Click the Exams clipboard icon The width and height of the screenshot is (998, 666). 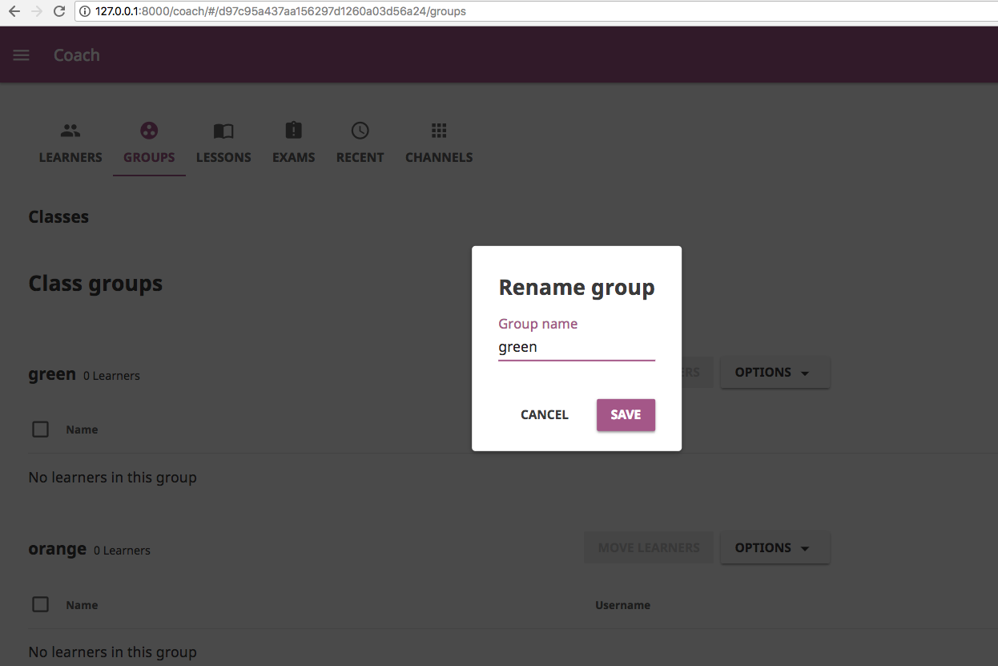point(293,130)
